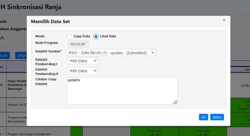Click the Catatan Copy DataSet text area
Image resolution: width=250 pixels, height=136 pixels.
(122, 91)
